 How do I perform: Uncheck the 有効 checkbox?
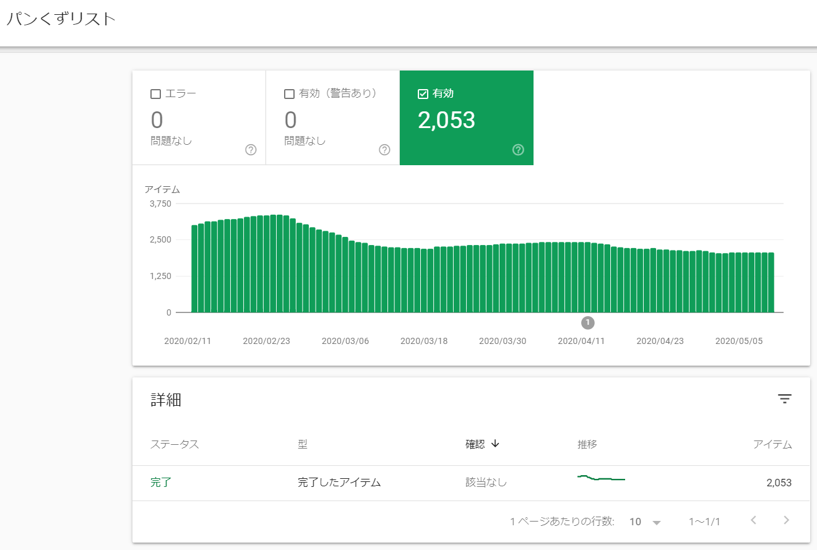click(423, 94)
